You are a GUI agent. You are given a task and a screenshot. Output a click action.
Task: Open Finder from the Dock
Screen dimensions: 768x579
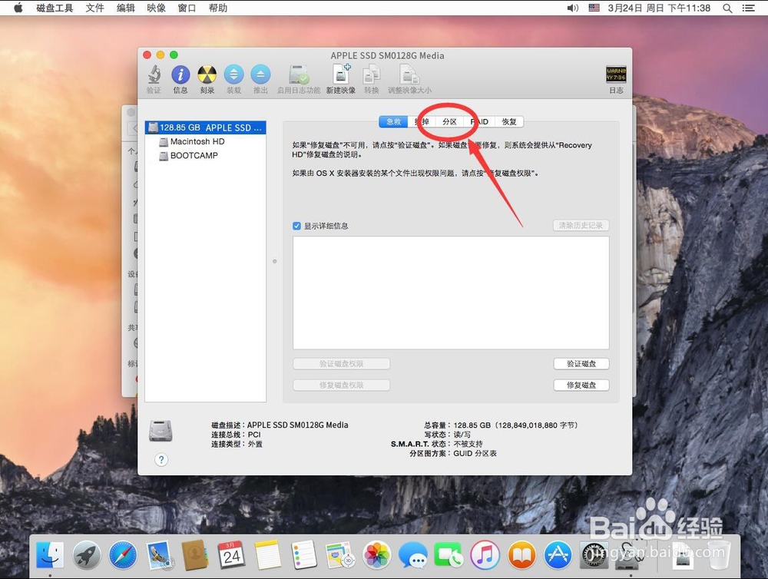[50, 555]
